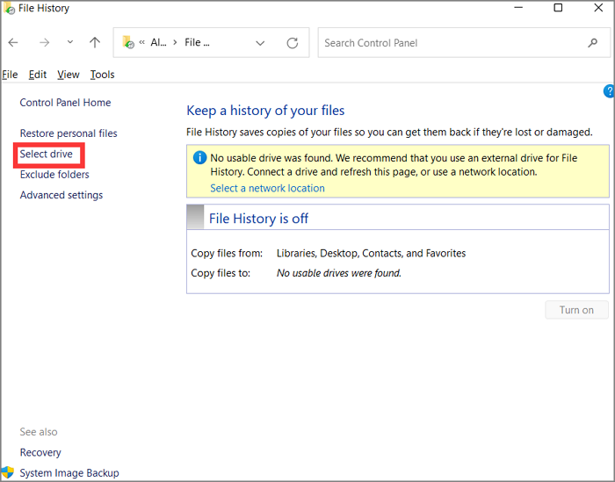Click the search magnifier icon
The height and width of the screenshot is (482, 615).
593,43
